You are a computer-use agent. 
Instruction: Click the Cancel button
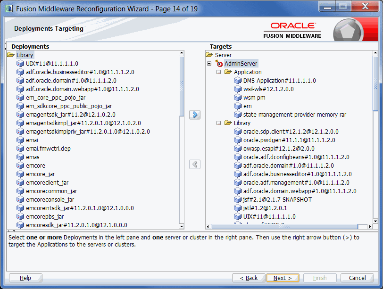(x=357, y=278)
